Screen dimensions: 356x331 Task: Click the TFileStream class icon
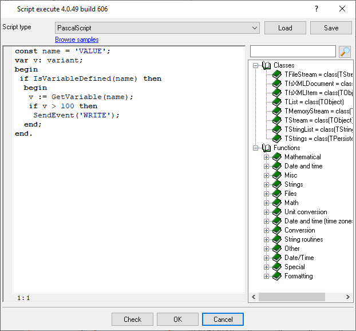point(278,74)
